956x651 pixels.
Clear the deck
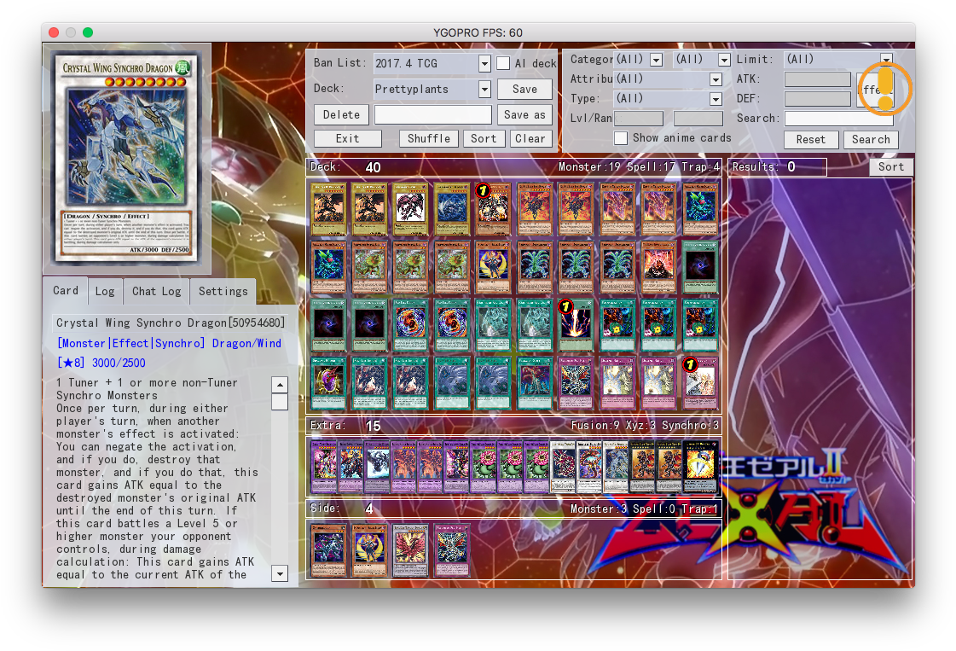530,138
